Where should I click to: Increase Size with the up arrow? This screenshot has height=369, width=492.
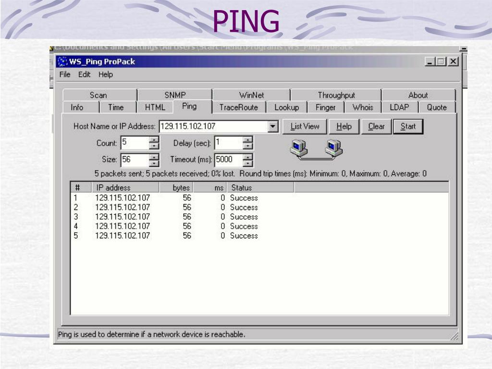pos(154,157)
